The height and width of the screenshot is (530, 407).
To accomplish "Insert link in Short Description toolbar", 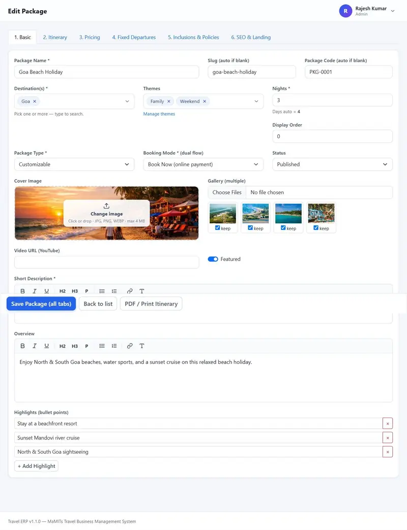I will tap(130, 291).
